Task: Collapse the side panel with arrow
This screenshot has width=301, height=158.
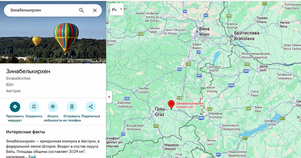Action: click(x=109, y=97)
